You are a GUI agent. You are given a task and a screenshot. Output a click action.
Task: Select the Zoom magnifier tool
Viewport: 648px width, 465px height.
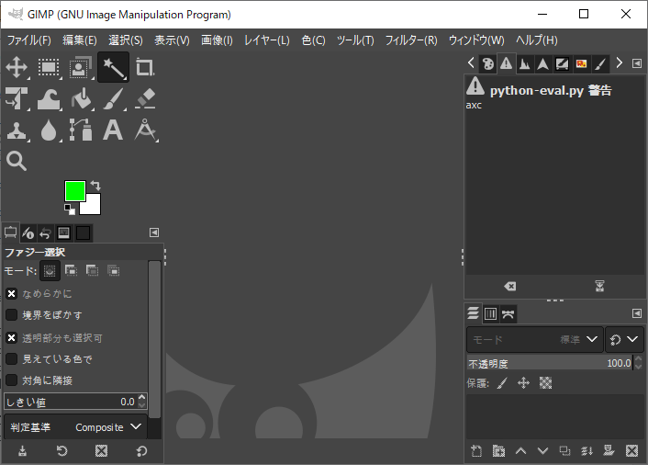(17, 161)
